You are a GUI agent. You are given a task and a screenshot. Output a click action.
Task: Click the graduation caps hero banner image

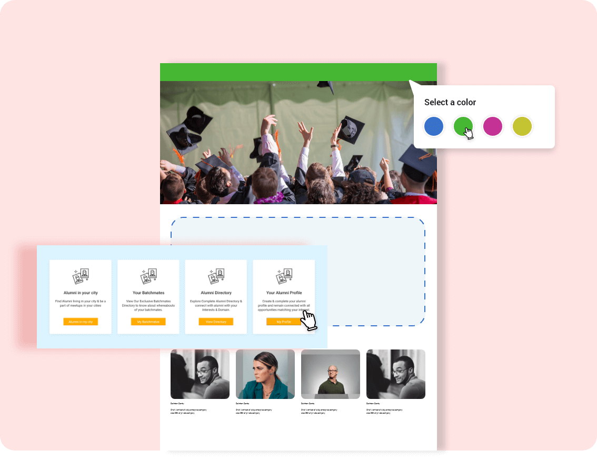click(298, 142)
